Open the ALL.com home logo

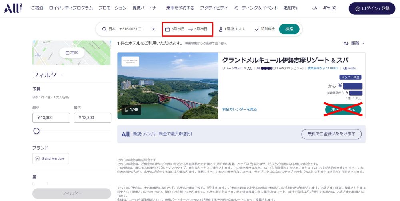13,8
